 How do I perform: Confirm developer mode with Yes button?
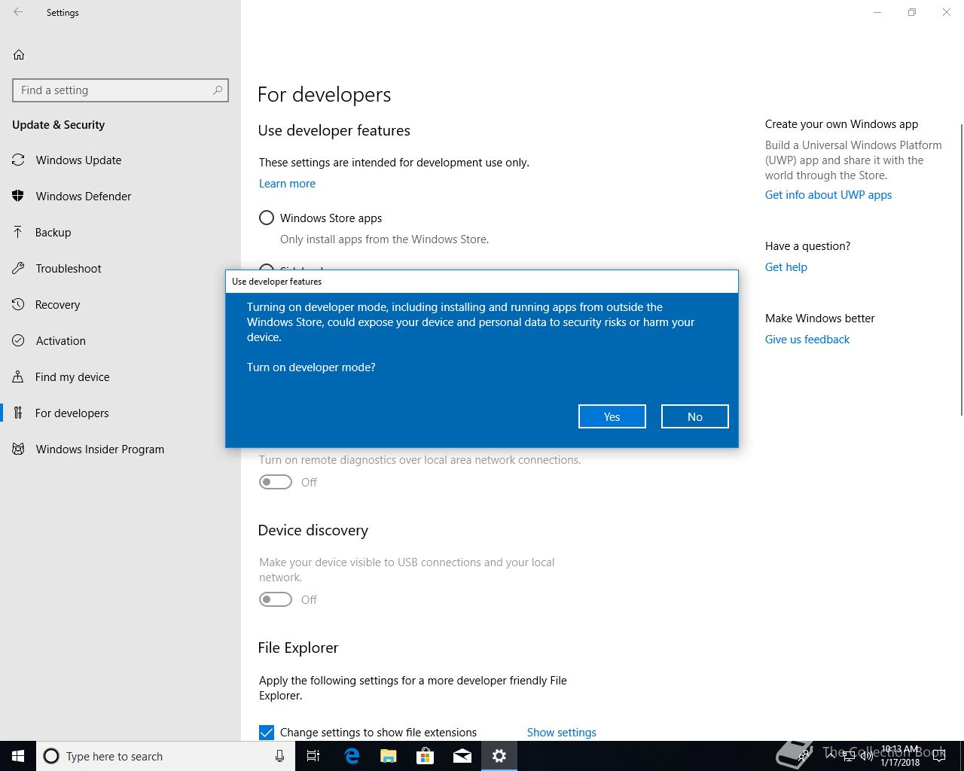tap(612, 416)
